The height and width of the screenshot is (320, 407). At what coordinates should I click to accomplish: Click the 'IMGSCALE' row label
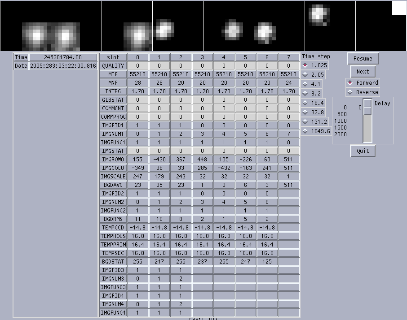pyautogui.click(x=113, y=177)
